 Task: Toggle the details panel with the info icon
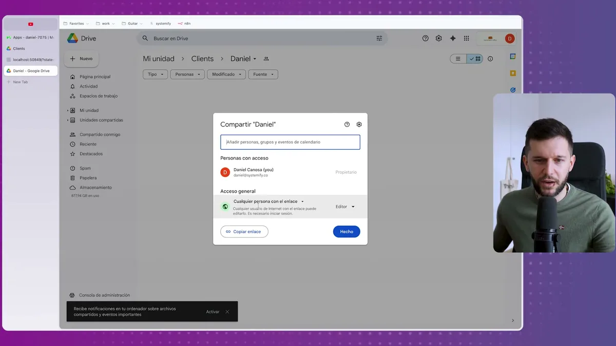(490, 58)
